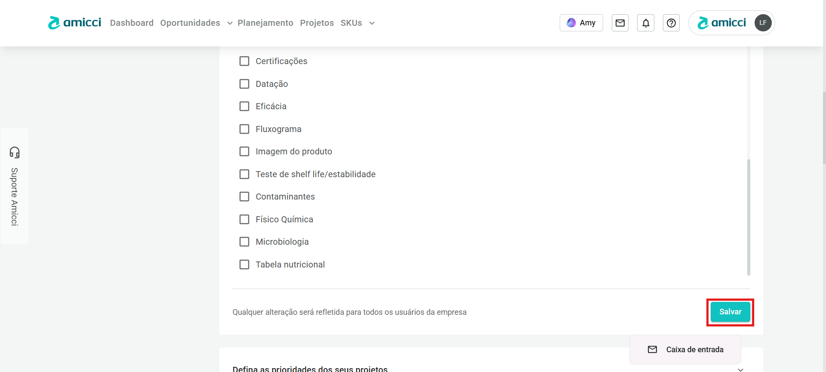Image resolution: width=826 pixels, height=372 pixels.
Task: Open the notifications bell
Action: point(646,23)
